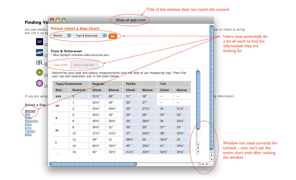Click the window's outer vertical scrollbar thumb

212,88
